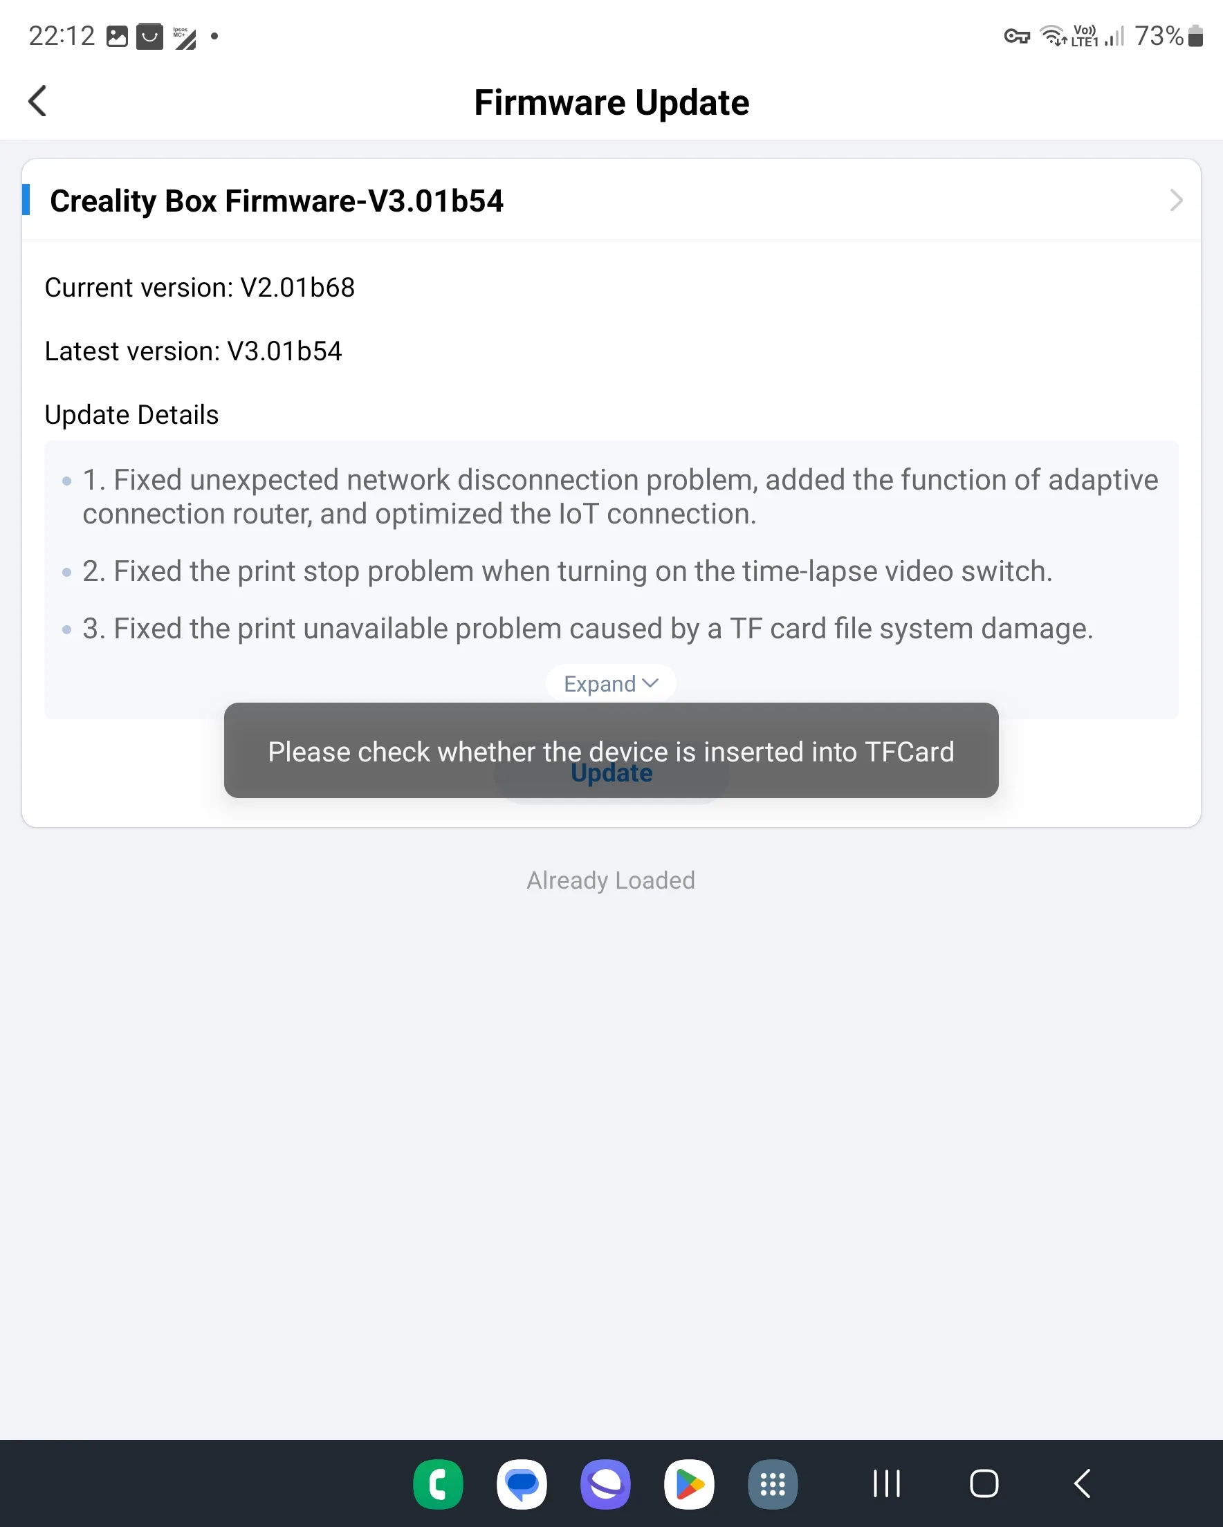
Task: Tap the Already Loaded text
Action: pyautogui.click(x=611, y=880)
